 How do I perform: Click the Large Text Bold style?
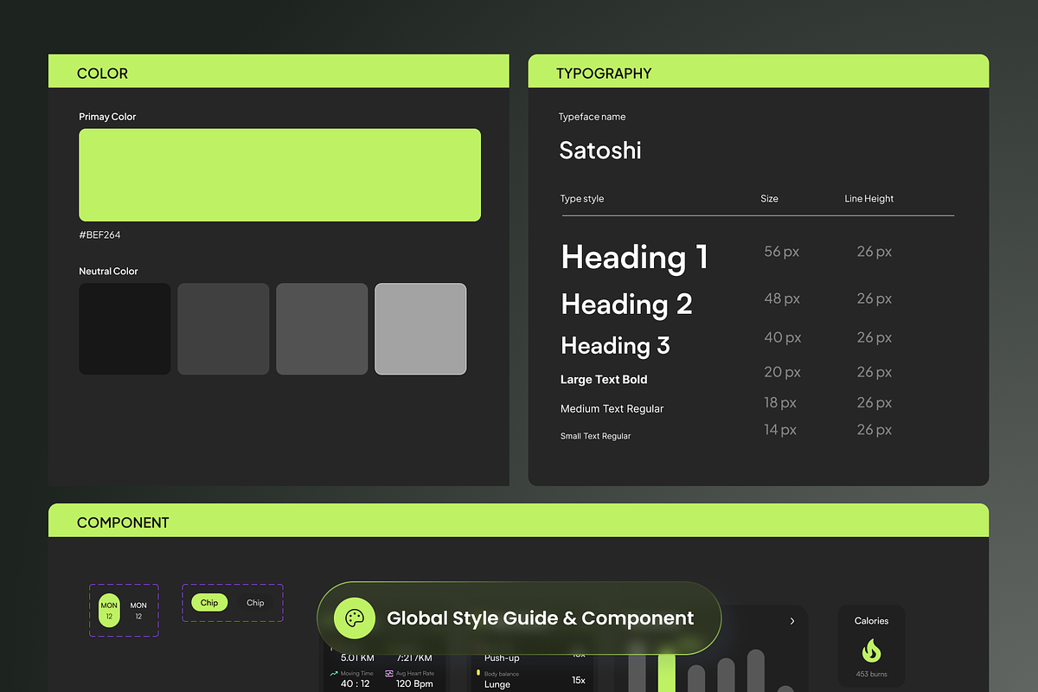click(x=604, y=380)
